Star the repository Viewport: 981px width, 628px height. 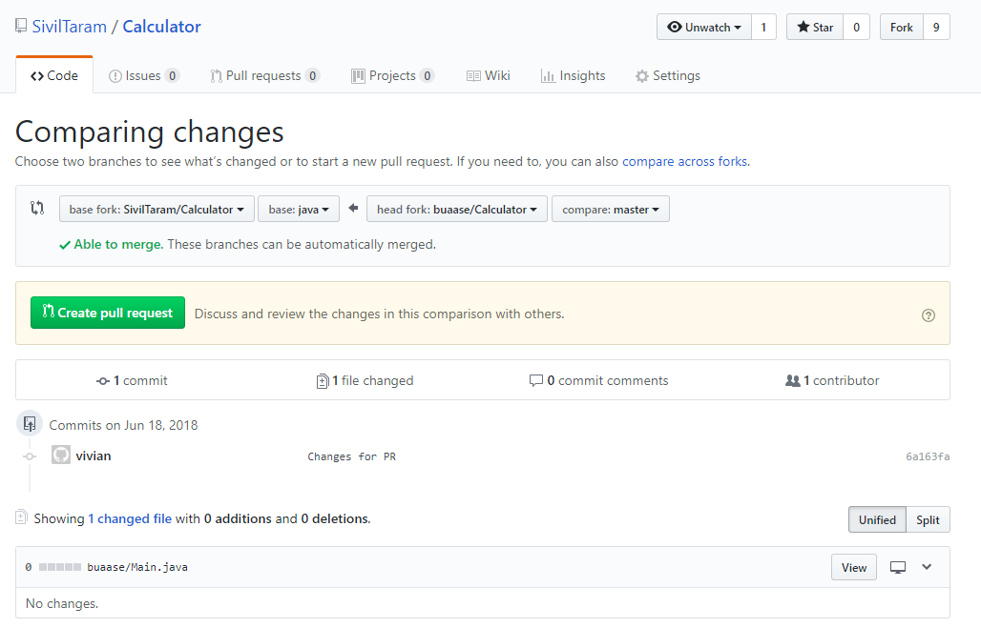click(815, 27)
